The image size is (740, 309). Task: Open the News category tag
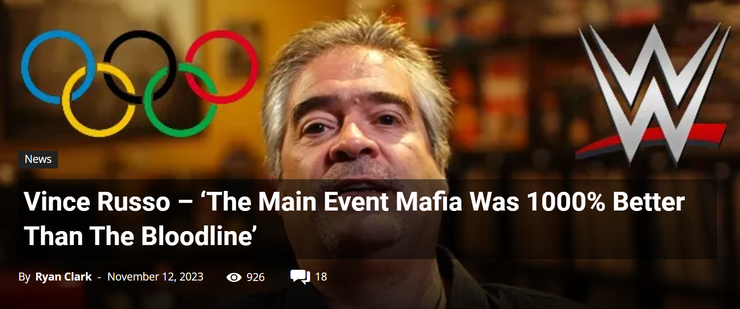[38, 159]
